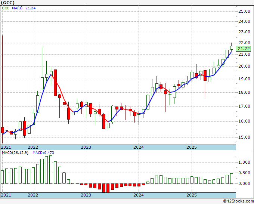Click the 15.00 price axis label
The image size is (254, 204).
[244, 137]
